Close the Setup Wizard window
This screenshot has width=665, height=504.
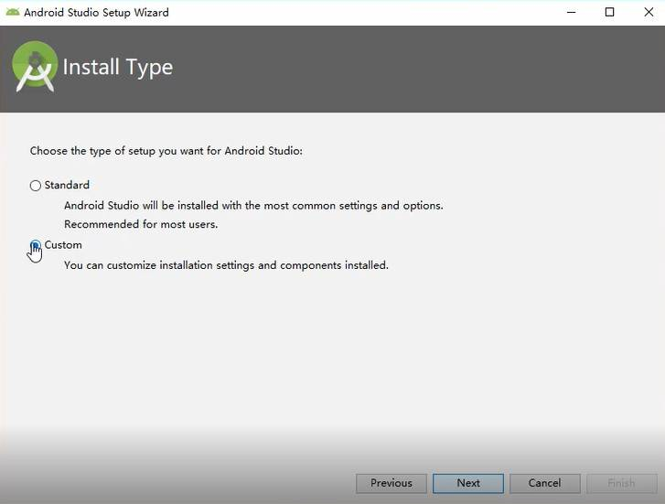tap(649, 12)
